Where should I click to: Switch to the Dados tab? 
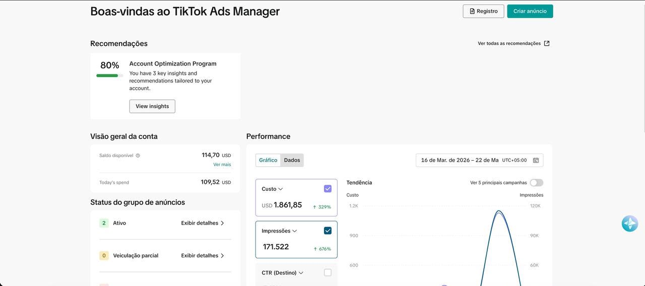(292, 160)
